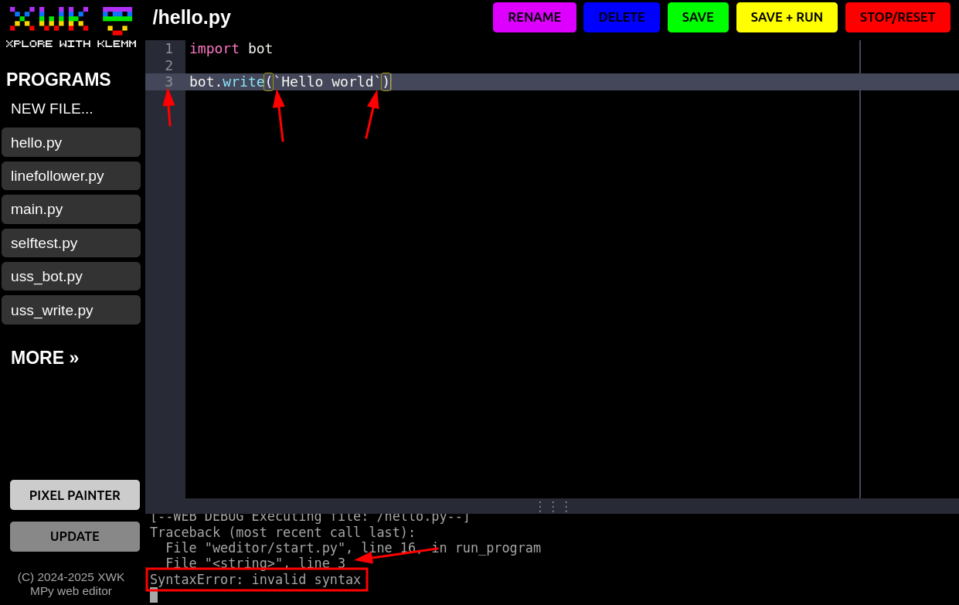The height and width of the screenshot is (605, 959).
Task: Click Save + Run button
Action: 786,17
